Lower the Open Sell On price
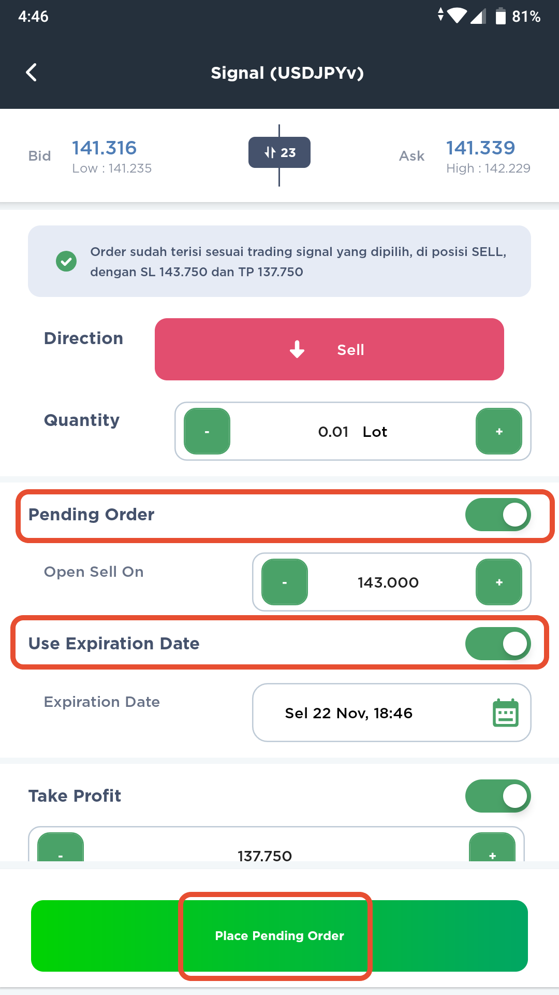 [285, 582]
